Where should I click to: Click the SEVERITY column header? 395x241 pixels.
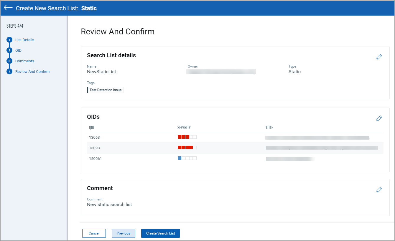click(x=184, y=127)
